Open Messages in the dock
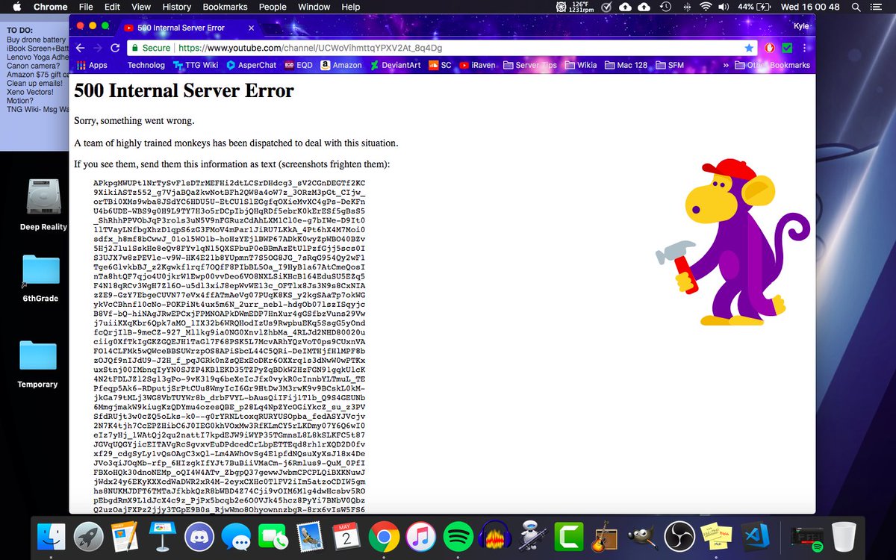Screen dimensions: 896x560 click(x=236, y=536)
